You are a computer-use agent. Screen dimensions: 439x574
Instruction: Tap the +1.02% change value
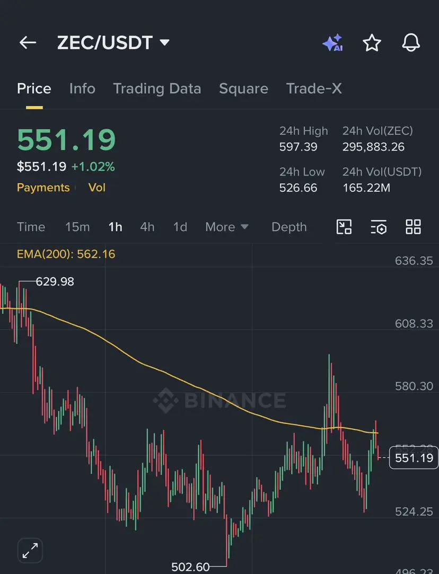pos(93,167)
